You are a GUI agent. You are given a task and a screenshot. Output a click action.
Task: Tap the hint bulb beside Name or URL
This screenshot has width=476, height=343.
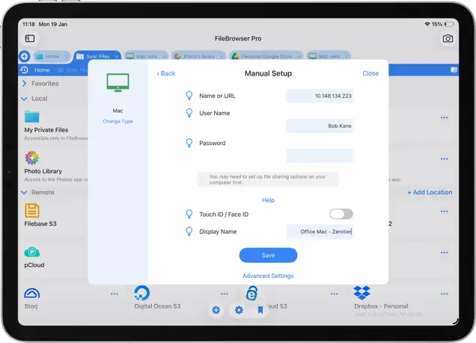189,96
